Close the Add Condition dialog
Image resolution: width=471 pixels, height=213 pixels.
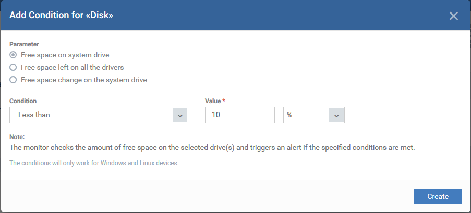[454, 16]
